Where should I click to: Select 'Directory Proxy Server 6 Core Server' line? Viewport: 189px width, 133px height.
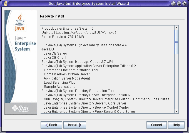(89, 112)
